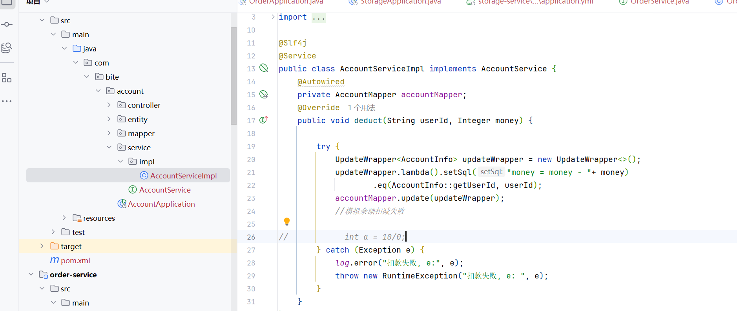Screen dimensions: 737x311
Task: Collapse the impl package node
Action: (x=120, y=161)
